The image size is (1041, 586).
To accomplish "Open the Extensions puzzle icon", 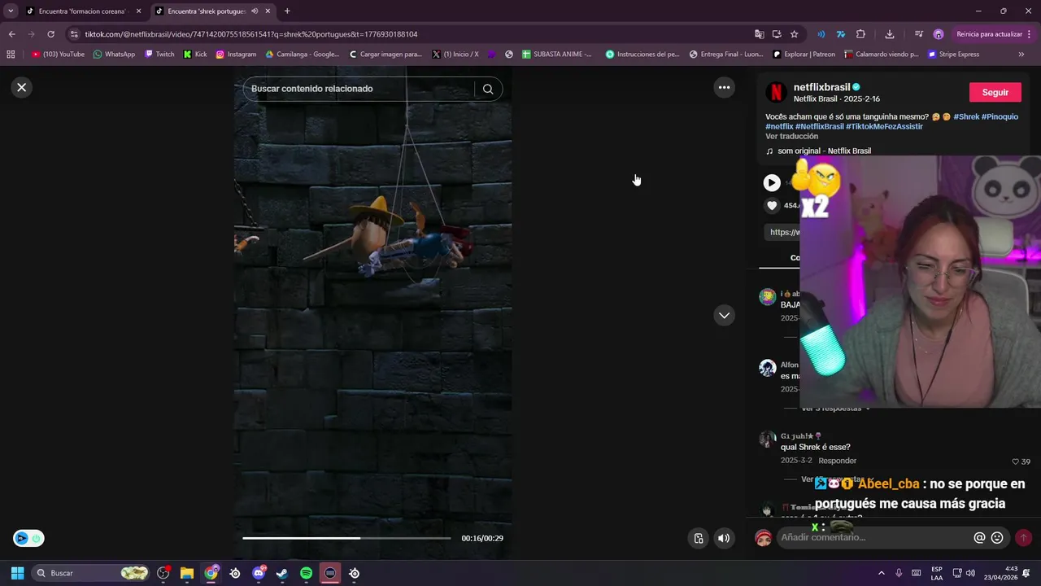I will click(x=860, y=34).
